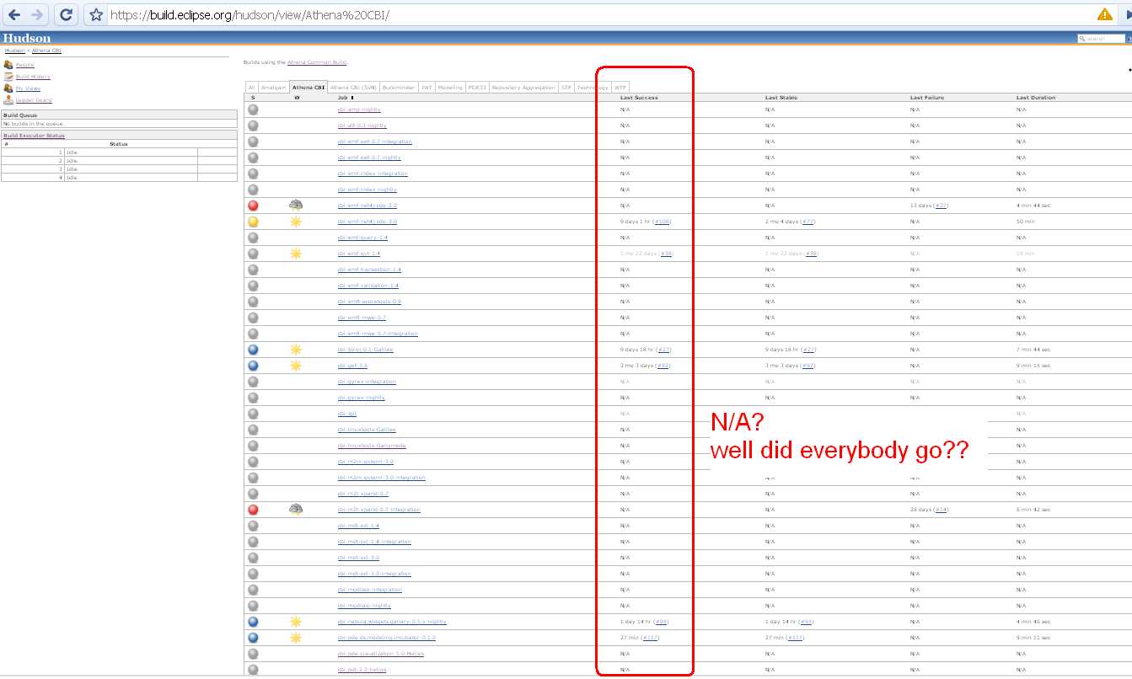Sort by the Last Duration column header
Screen dimensions: 1132x679
[x=1035, y=98]
